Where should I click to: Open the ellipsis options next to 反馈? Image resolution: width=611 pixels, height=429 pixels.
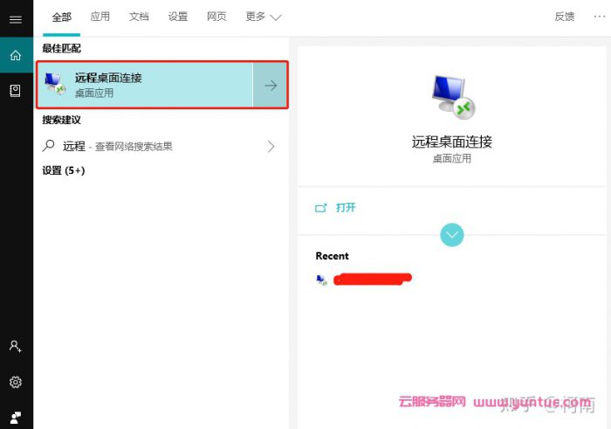pyautogui.click(x=599, y=17)
